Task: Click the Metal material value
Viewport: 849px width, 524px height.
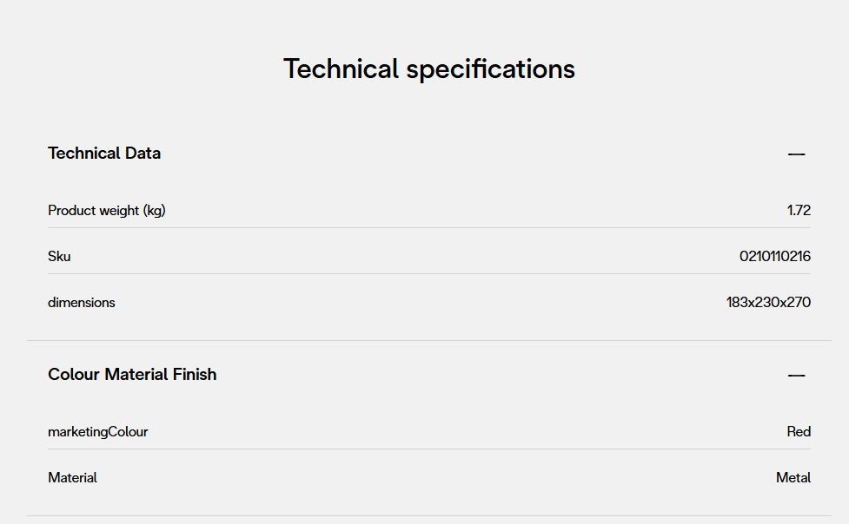Action: 793,477
